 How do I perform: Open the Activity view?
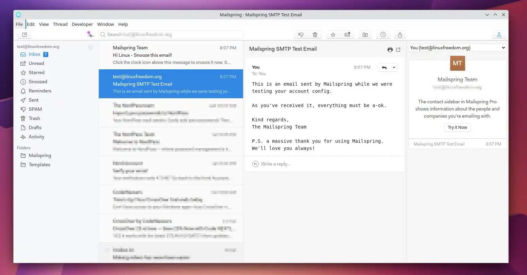click(x=36, y=137)
